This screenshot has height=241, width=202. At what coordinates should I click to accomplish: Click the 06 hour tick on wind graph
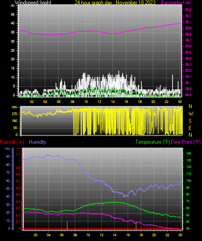click(x=59, y=102)
